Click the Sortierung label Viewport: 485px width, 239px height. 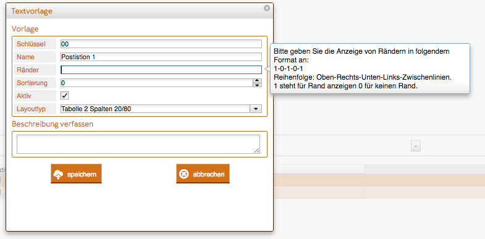32,83
